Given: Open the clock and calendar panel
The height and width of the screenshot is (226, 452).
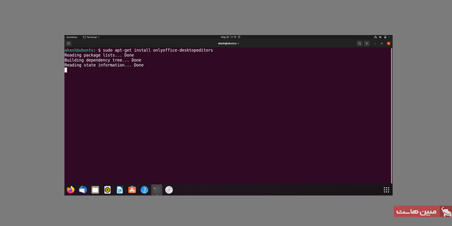Looking at the screenshot, I should pyautogui.click(x=228, y=37).
